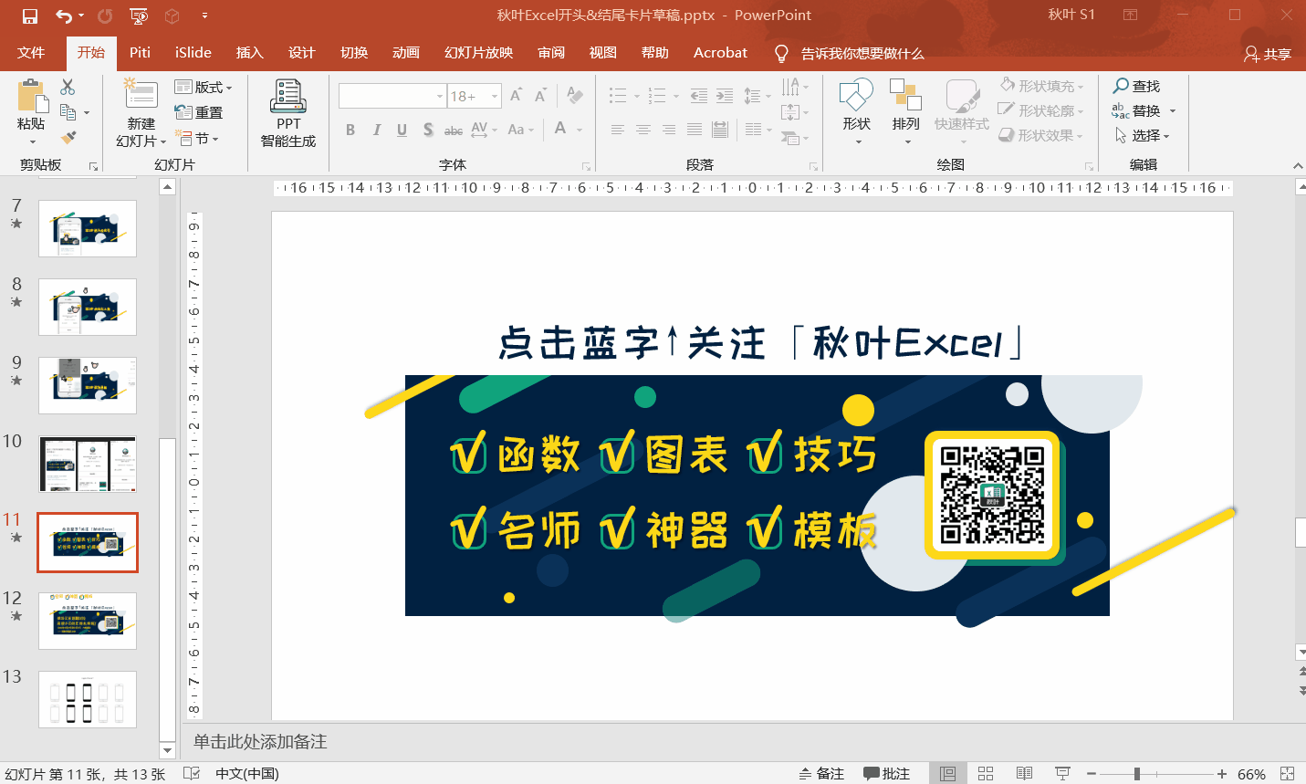Viewport: 1306px width, 784px height.
Task: Switch to the 动画 Animations tab
Action: point(405,52)
